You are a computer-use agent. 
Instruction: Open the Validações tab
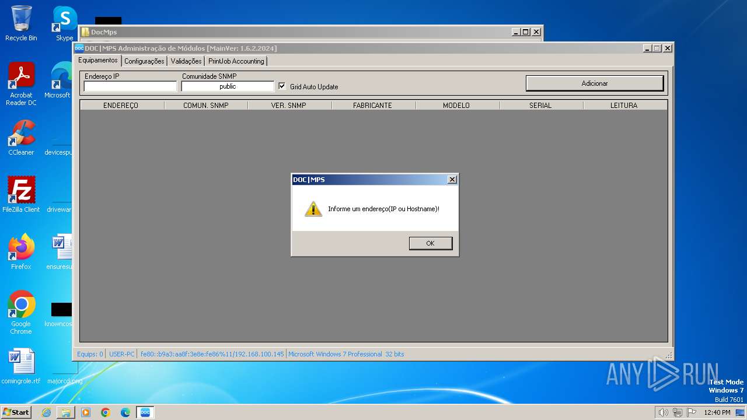[x=186, y=61]
